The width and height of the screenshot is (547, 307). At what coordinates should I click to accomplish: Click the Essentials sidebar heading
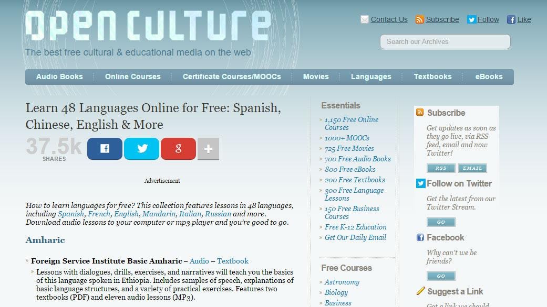(x=340, y=105)
